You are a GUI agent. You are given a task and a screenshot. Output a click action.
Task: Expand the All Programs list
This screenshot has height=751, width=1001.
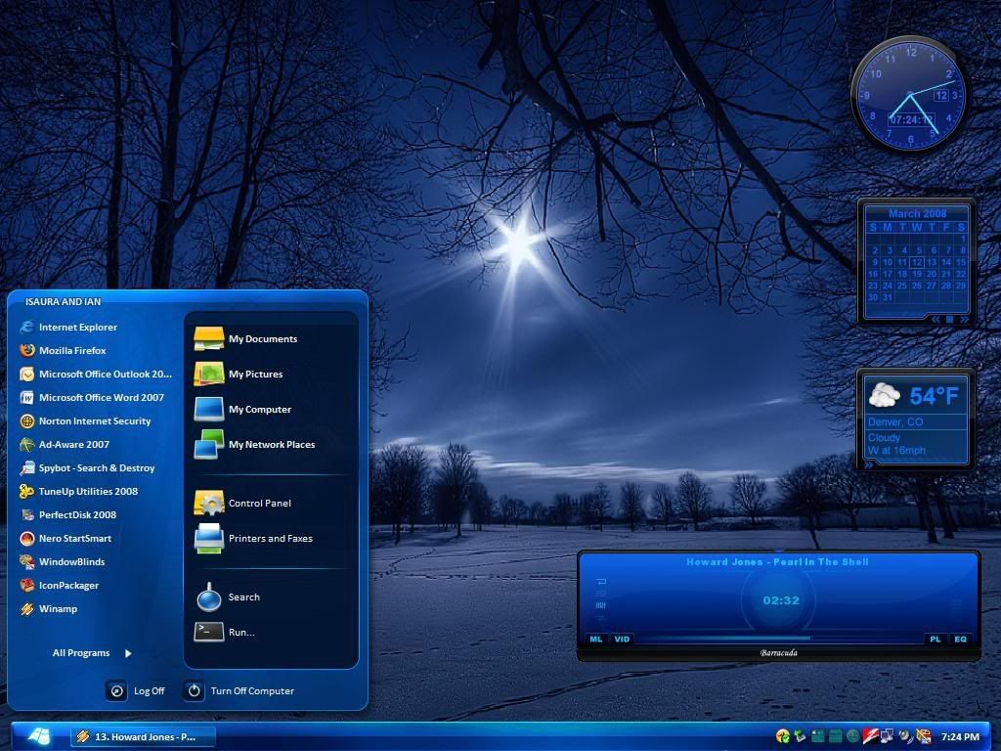92,652
